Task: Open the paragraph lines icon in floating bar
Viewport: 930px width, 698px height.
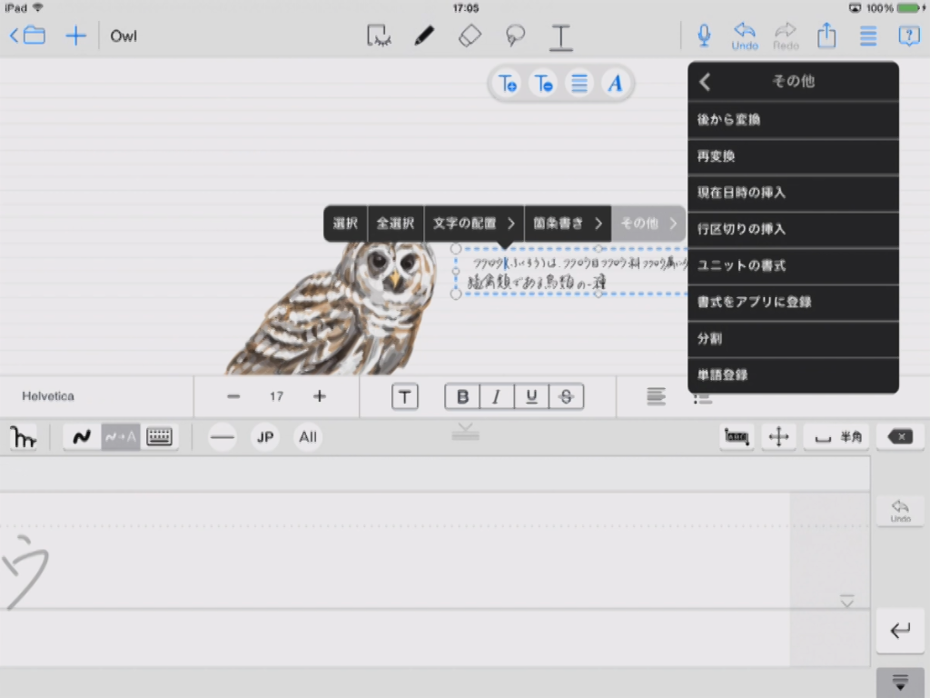Action: (x=579, y=84)
